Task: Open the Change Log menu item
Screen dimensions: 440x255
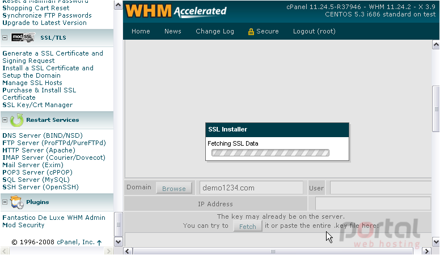Action: click(215, 31)
